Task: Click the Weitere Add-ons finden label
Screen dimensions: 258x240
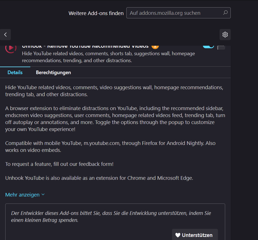Action: (96, 13)
